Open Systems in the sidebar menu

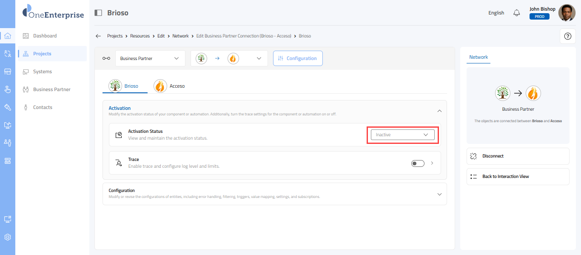pyautogui.click(x=43, y=72)
